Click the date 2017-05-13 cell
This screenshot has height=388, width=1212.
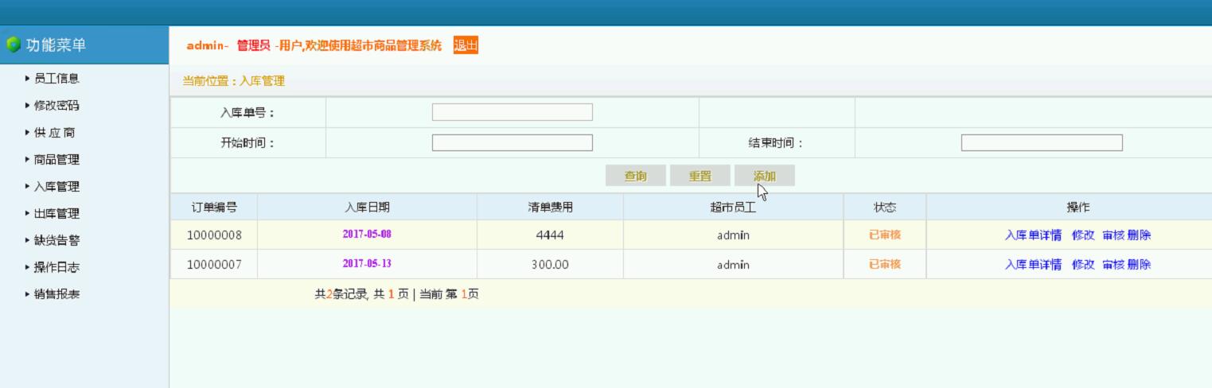click(x=367, y=264)
